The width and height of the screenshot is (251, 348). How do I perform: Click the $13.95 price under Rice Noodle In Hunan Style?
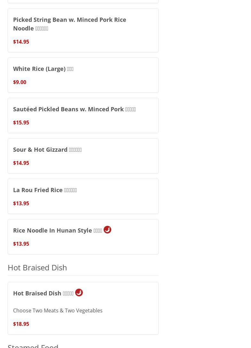(21, 244)
